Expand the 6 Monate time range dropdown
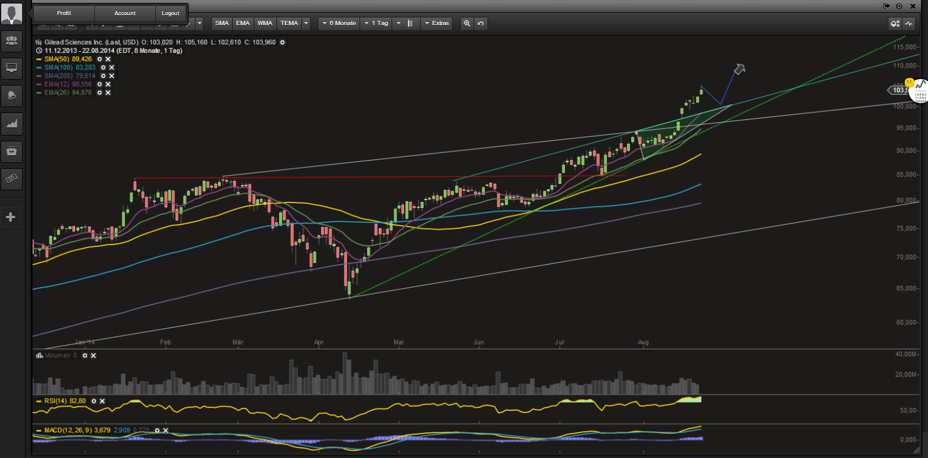Viewport: 928px width, 458px height. pyautogui.click(x=339, y=23)
